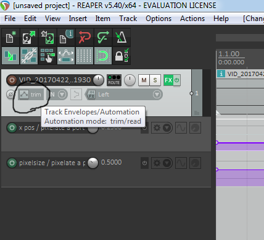Click the New Project toolbar icon
This screenshot has height=240, width=264.
pyautogui.click(x=10, y=37)
